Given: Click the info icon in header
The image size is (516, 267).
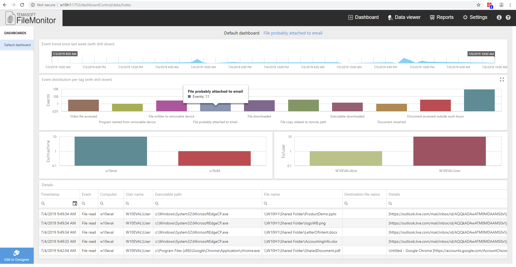Looking at the screenshot, I should click(499, 17).
